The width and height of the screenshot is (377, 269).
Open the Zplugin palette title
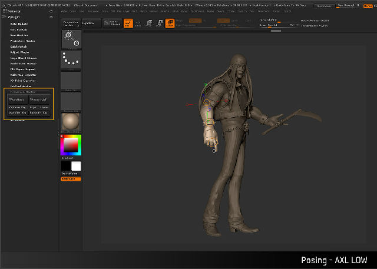[14, 17]
